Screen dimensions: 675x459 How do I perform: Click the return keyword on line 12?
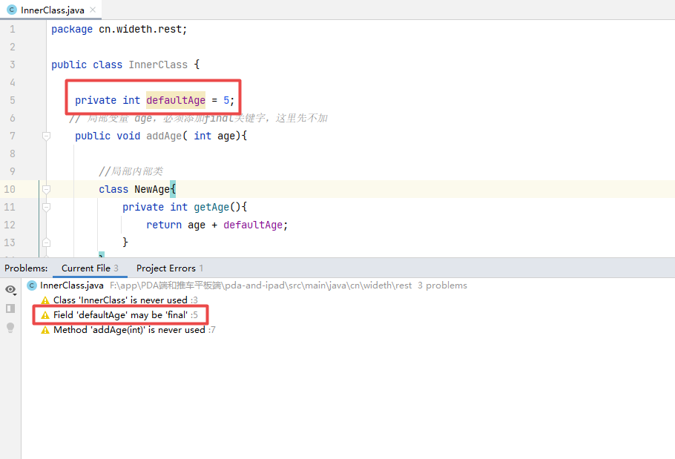(164, 225)
